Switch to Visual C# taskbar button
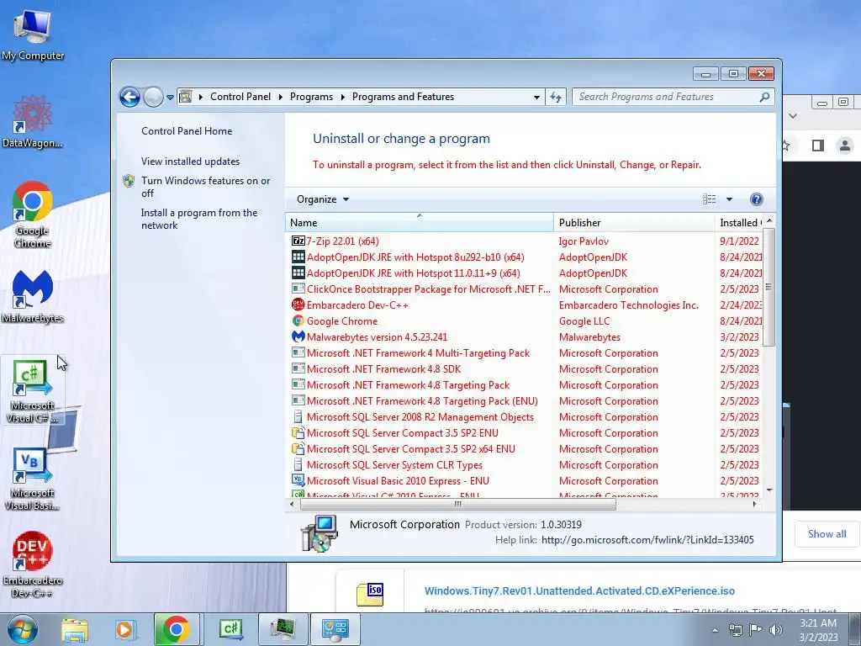Viewport: 861px width, 646px height. (x=230, y=629)
